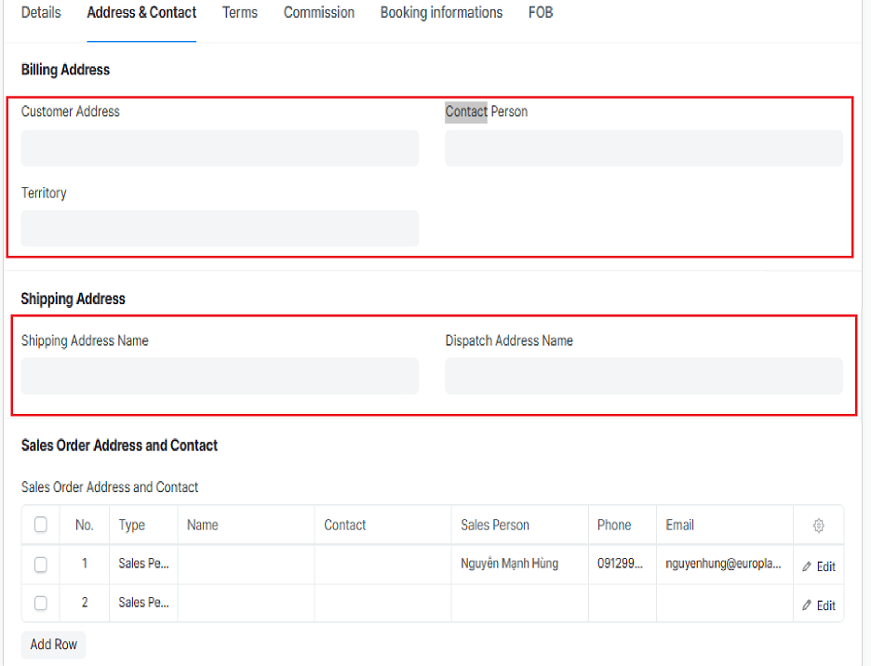Screen dimensions: 871x666
Task: Go to the Commission tab
Action: [x=319, y=13]
